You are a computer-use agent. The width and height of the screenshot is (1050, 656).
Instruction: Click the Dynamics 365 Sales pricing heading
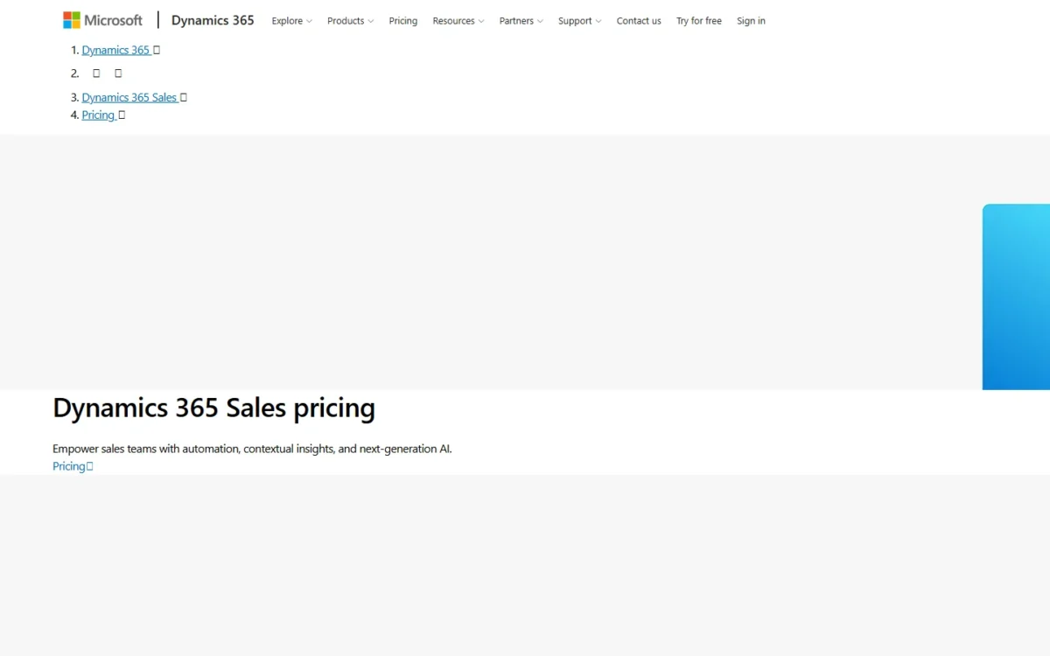point(214,408)
